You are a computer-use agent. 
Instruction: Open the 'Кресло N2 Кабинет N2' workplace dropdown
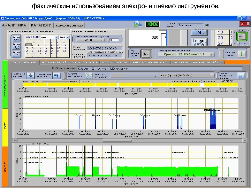pos(186,54)
